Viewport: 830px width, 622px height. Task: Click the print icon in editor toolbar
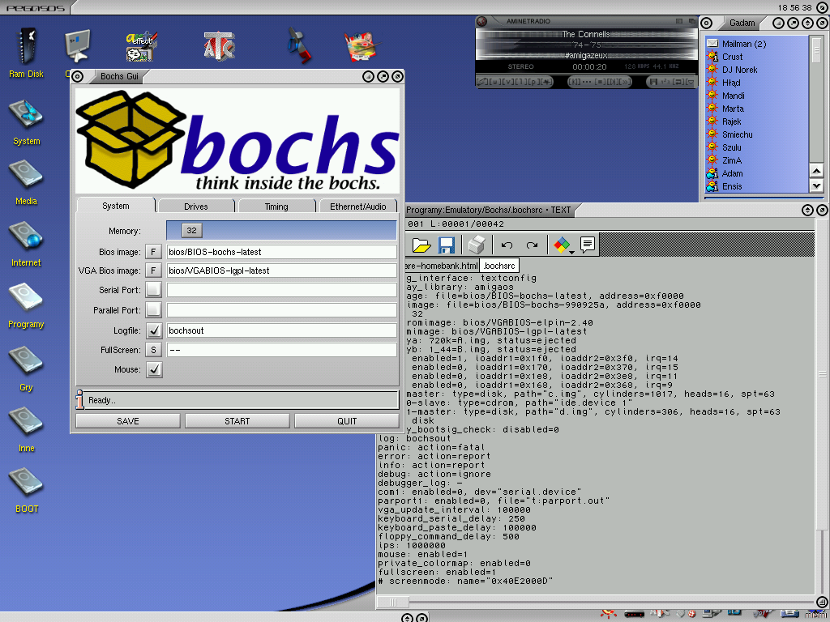[477, 245]
